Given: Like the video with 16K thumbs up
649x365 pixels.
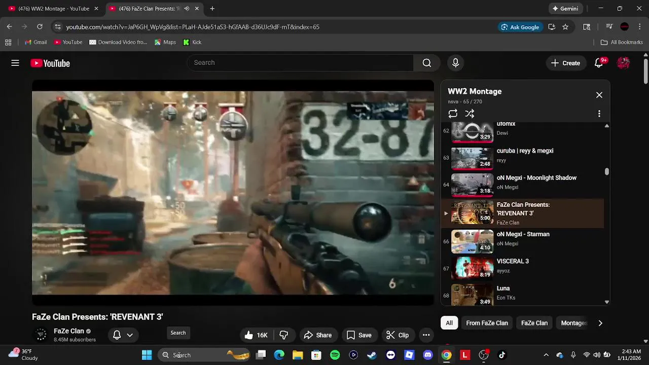Looking at the screenshot, I should pos(257,335).
